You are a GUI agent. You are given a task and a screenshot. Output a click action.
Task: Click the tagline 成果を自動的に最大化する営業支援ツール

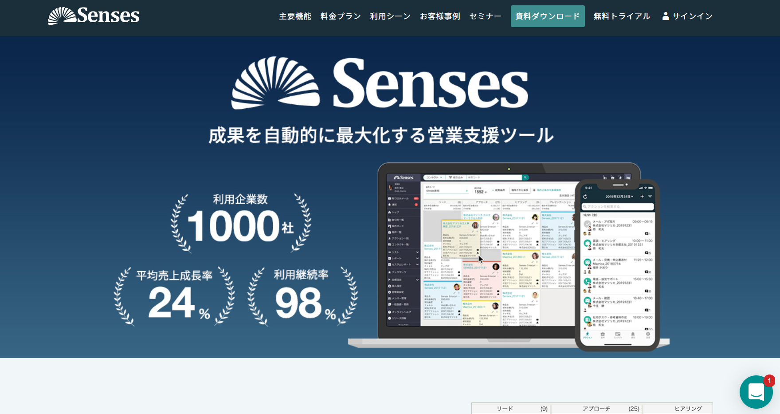(381, 135)
